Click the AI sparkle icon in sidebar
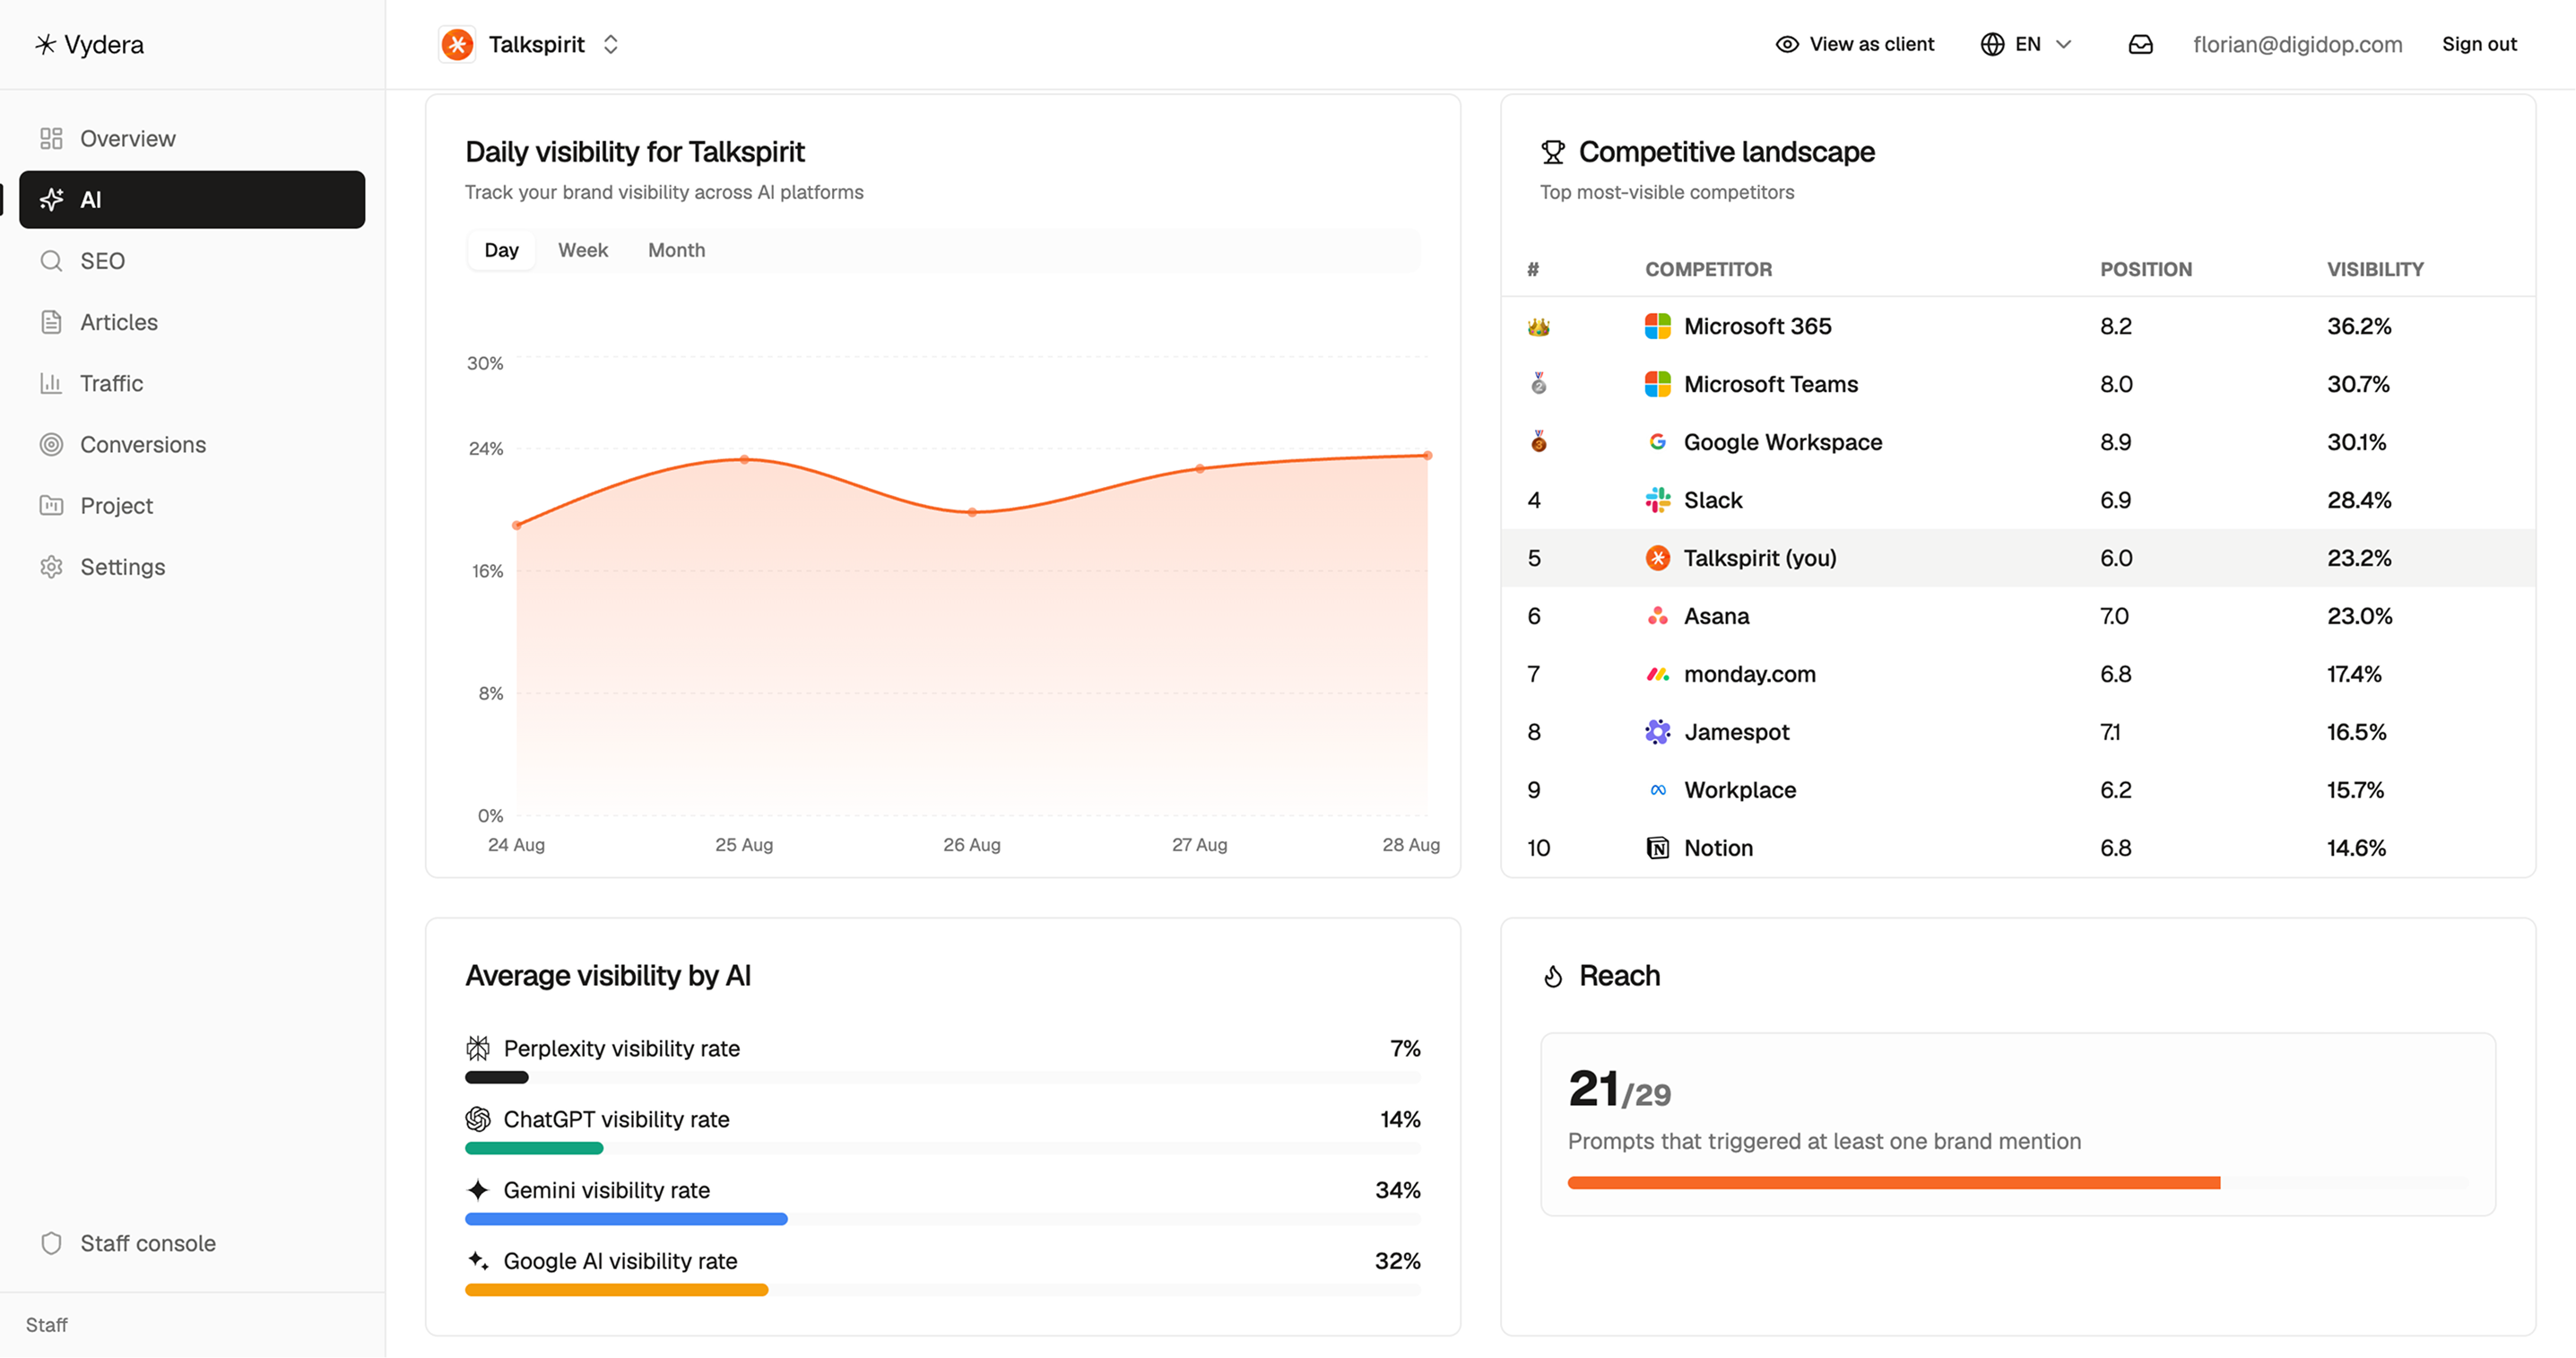The height and width of the screenshot is (1358, 2576). click(x=51, y=199)
